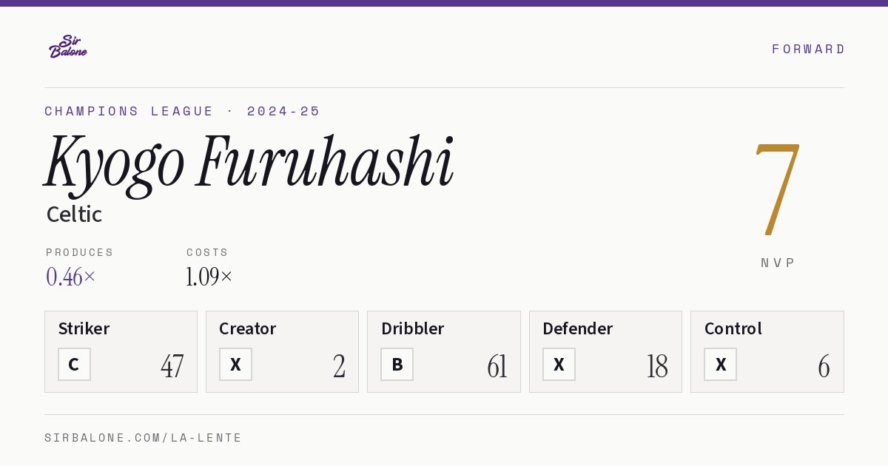888x466 pixels.
Task: Select the Defender score 18
Action: pos(657,366)
